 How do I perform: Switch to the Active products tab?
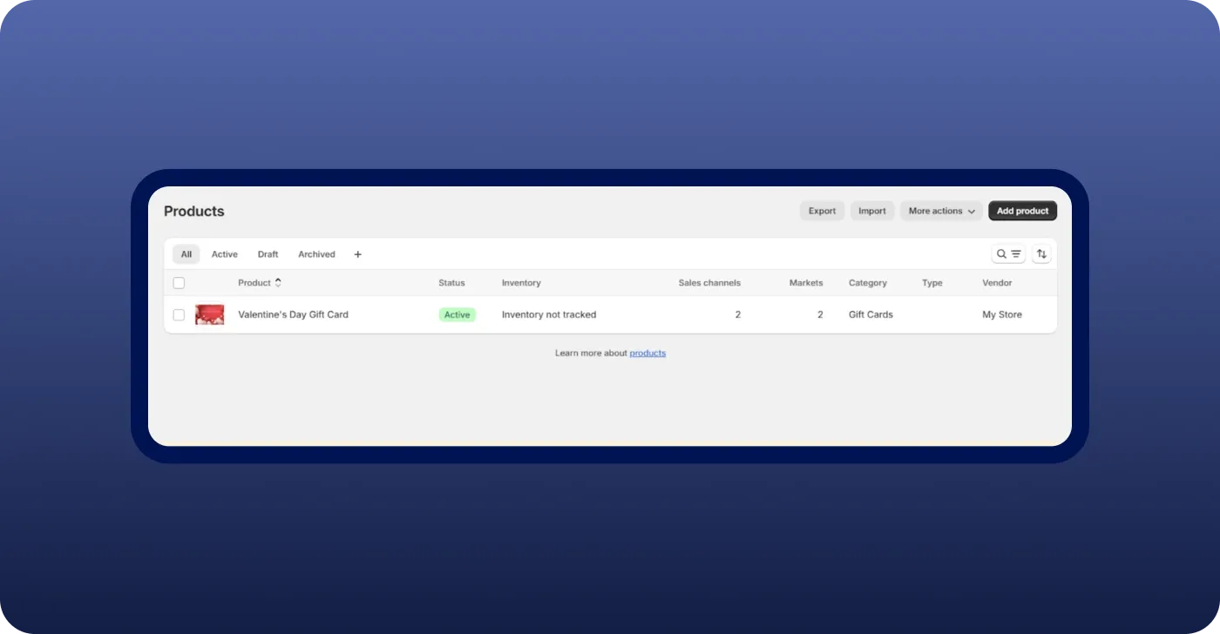224,254
